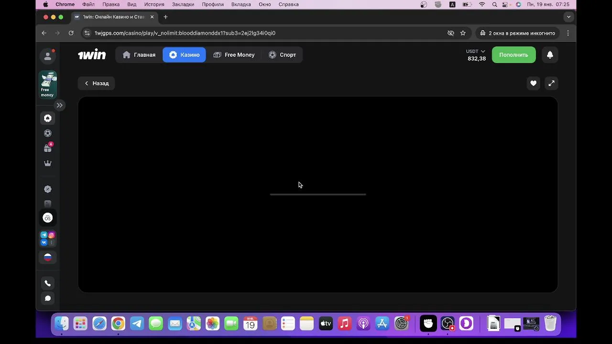The width and height of the screenshot is (612, 344).
Task: Click the crown icon in sidebar
Action: pyautogui.click(x=48, y=163)
